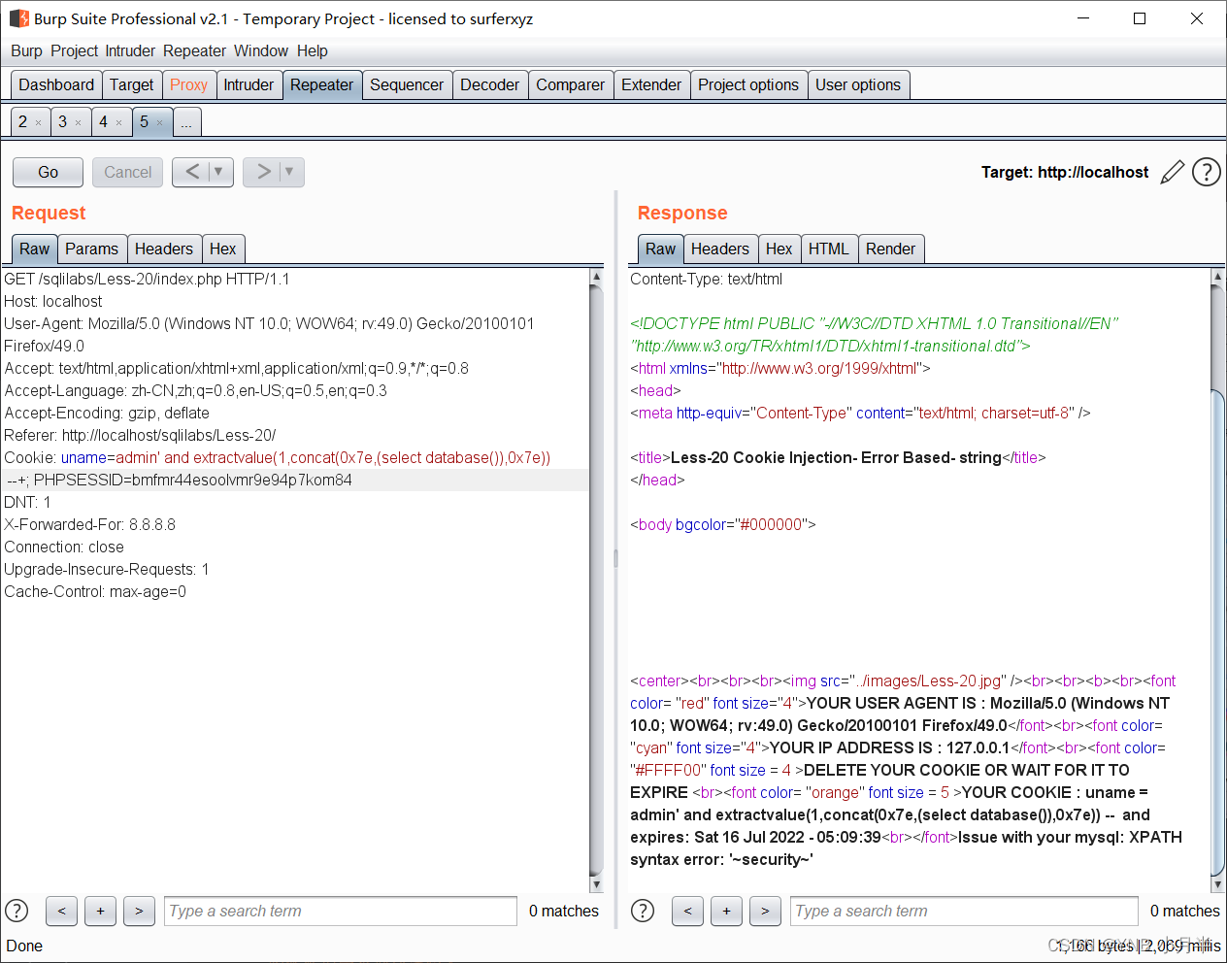This screenshot has width=1227, height=963.
Task: Click response search plus options button
Action: click(726, 911)
